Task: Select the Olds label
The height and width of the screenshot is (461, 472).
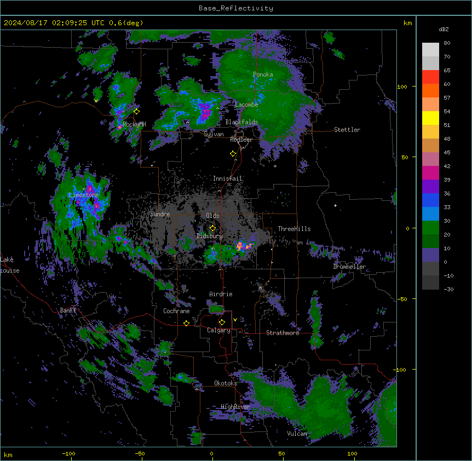Action: point(212,216)
